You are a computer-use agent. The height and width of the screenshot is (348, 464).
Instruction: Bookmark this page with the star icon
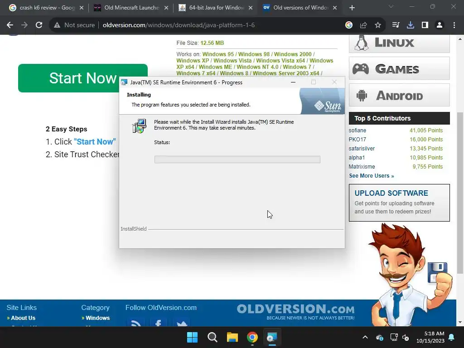click(x=378, y=25)
